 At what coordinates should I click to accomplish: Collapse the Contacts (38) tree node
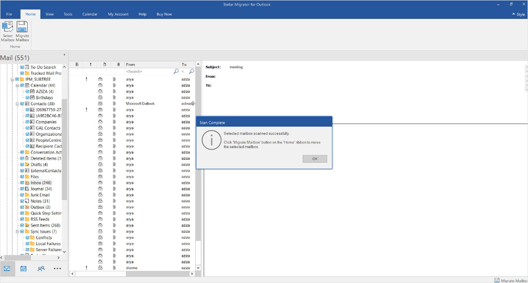[x=17, y=104]
